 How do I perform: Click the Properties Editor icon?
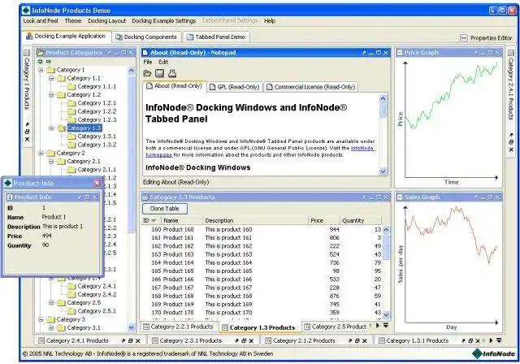[464, 38]
